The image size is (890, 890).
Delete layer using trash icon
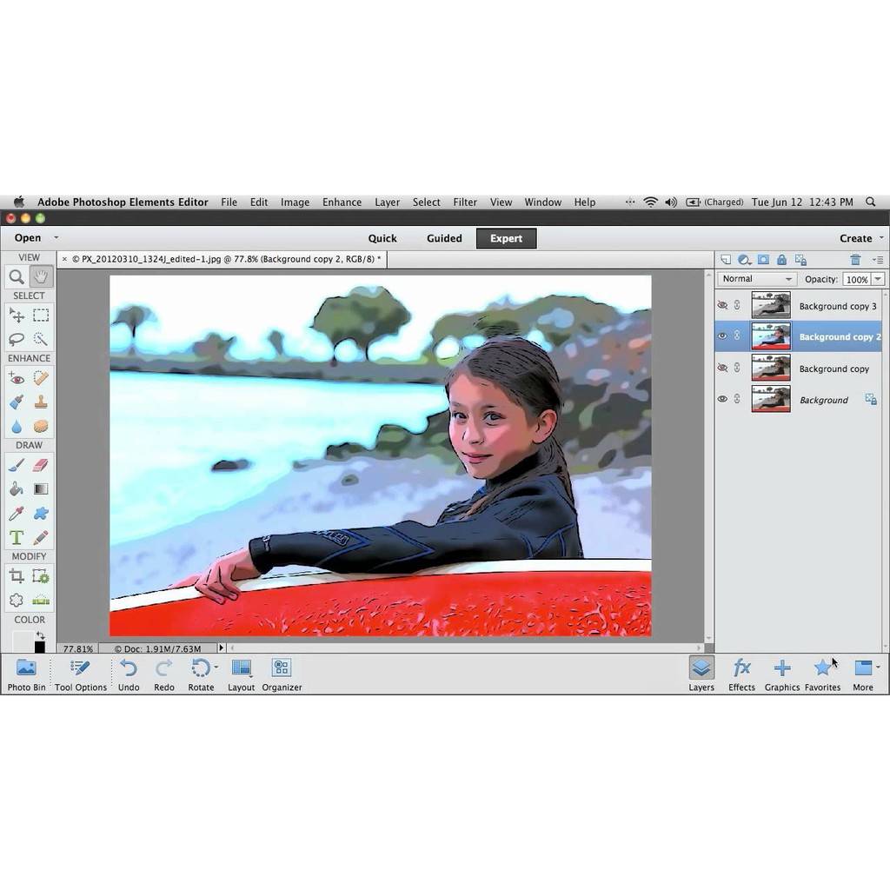(855, 260)
